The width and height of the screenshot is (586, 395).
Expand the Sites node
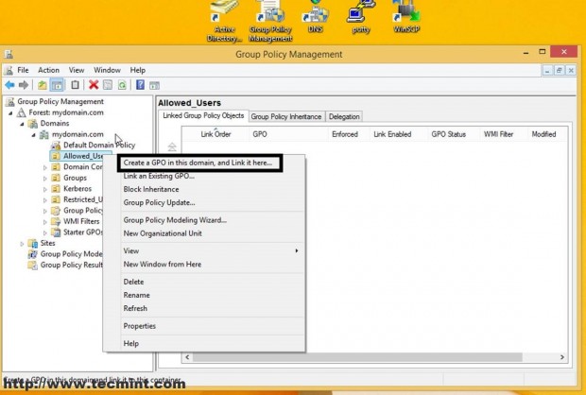22,244
